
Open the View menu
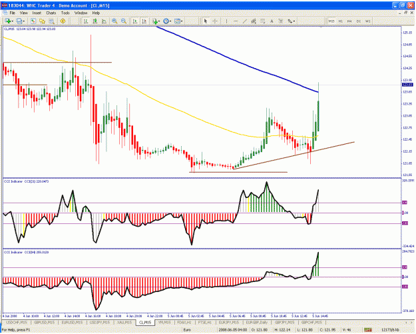click(x=23, y=13)
